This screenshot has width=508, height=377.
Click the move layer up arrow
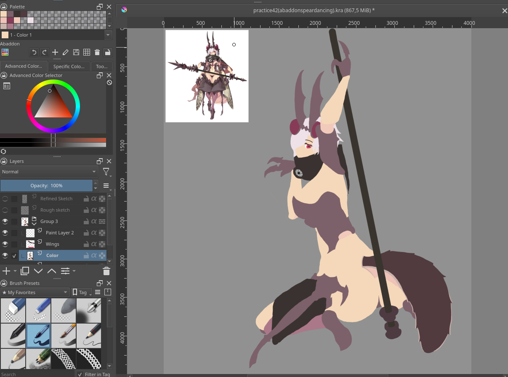(52, 271)
